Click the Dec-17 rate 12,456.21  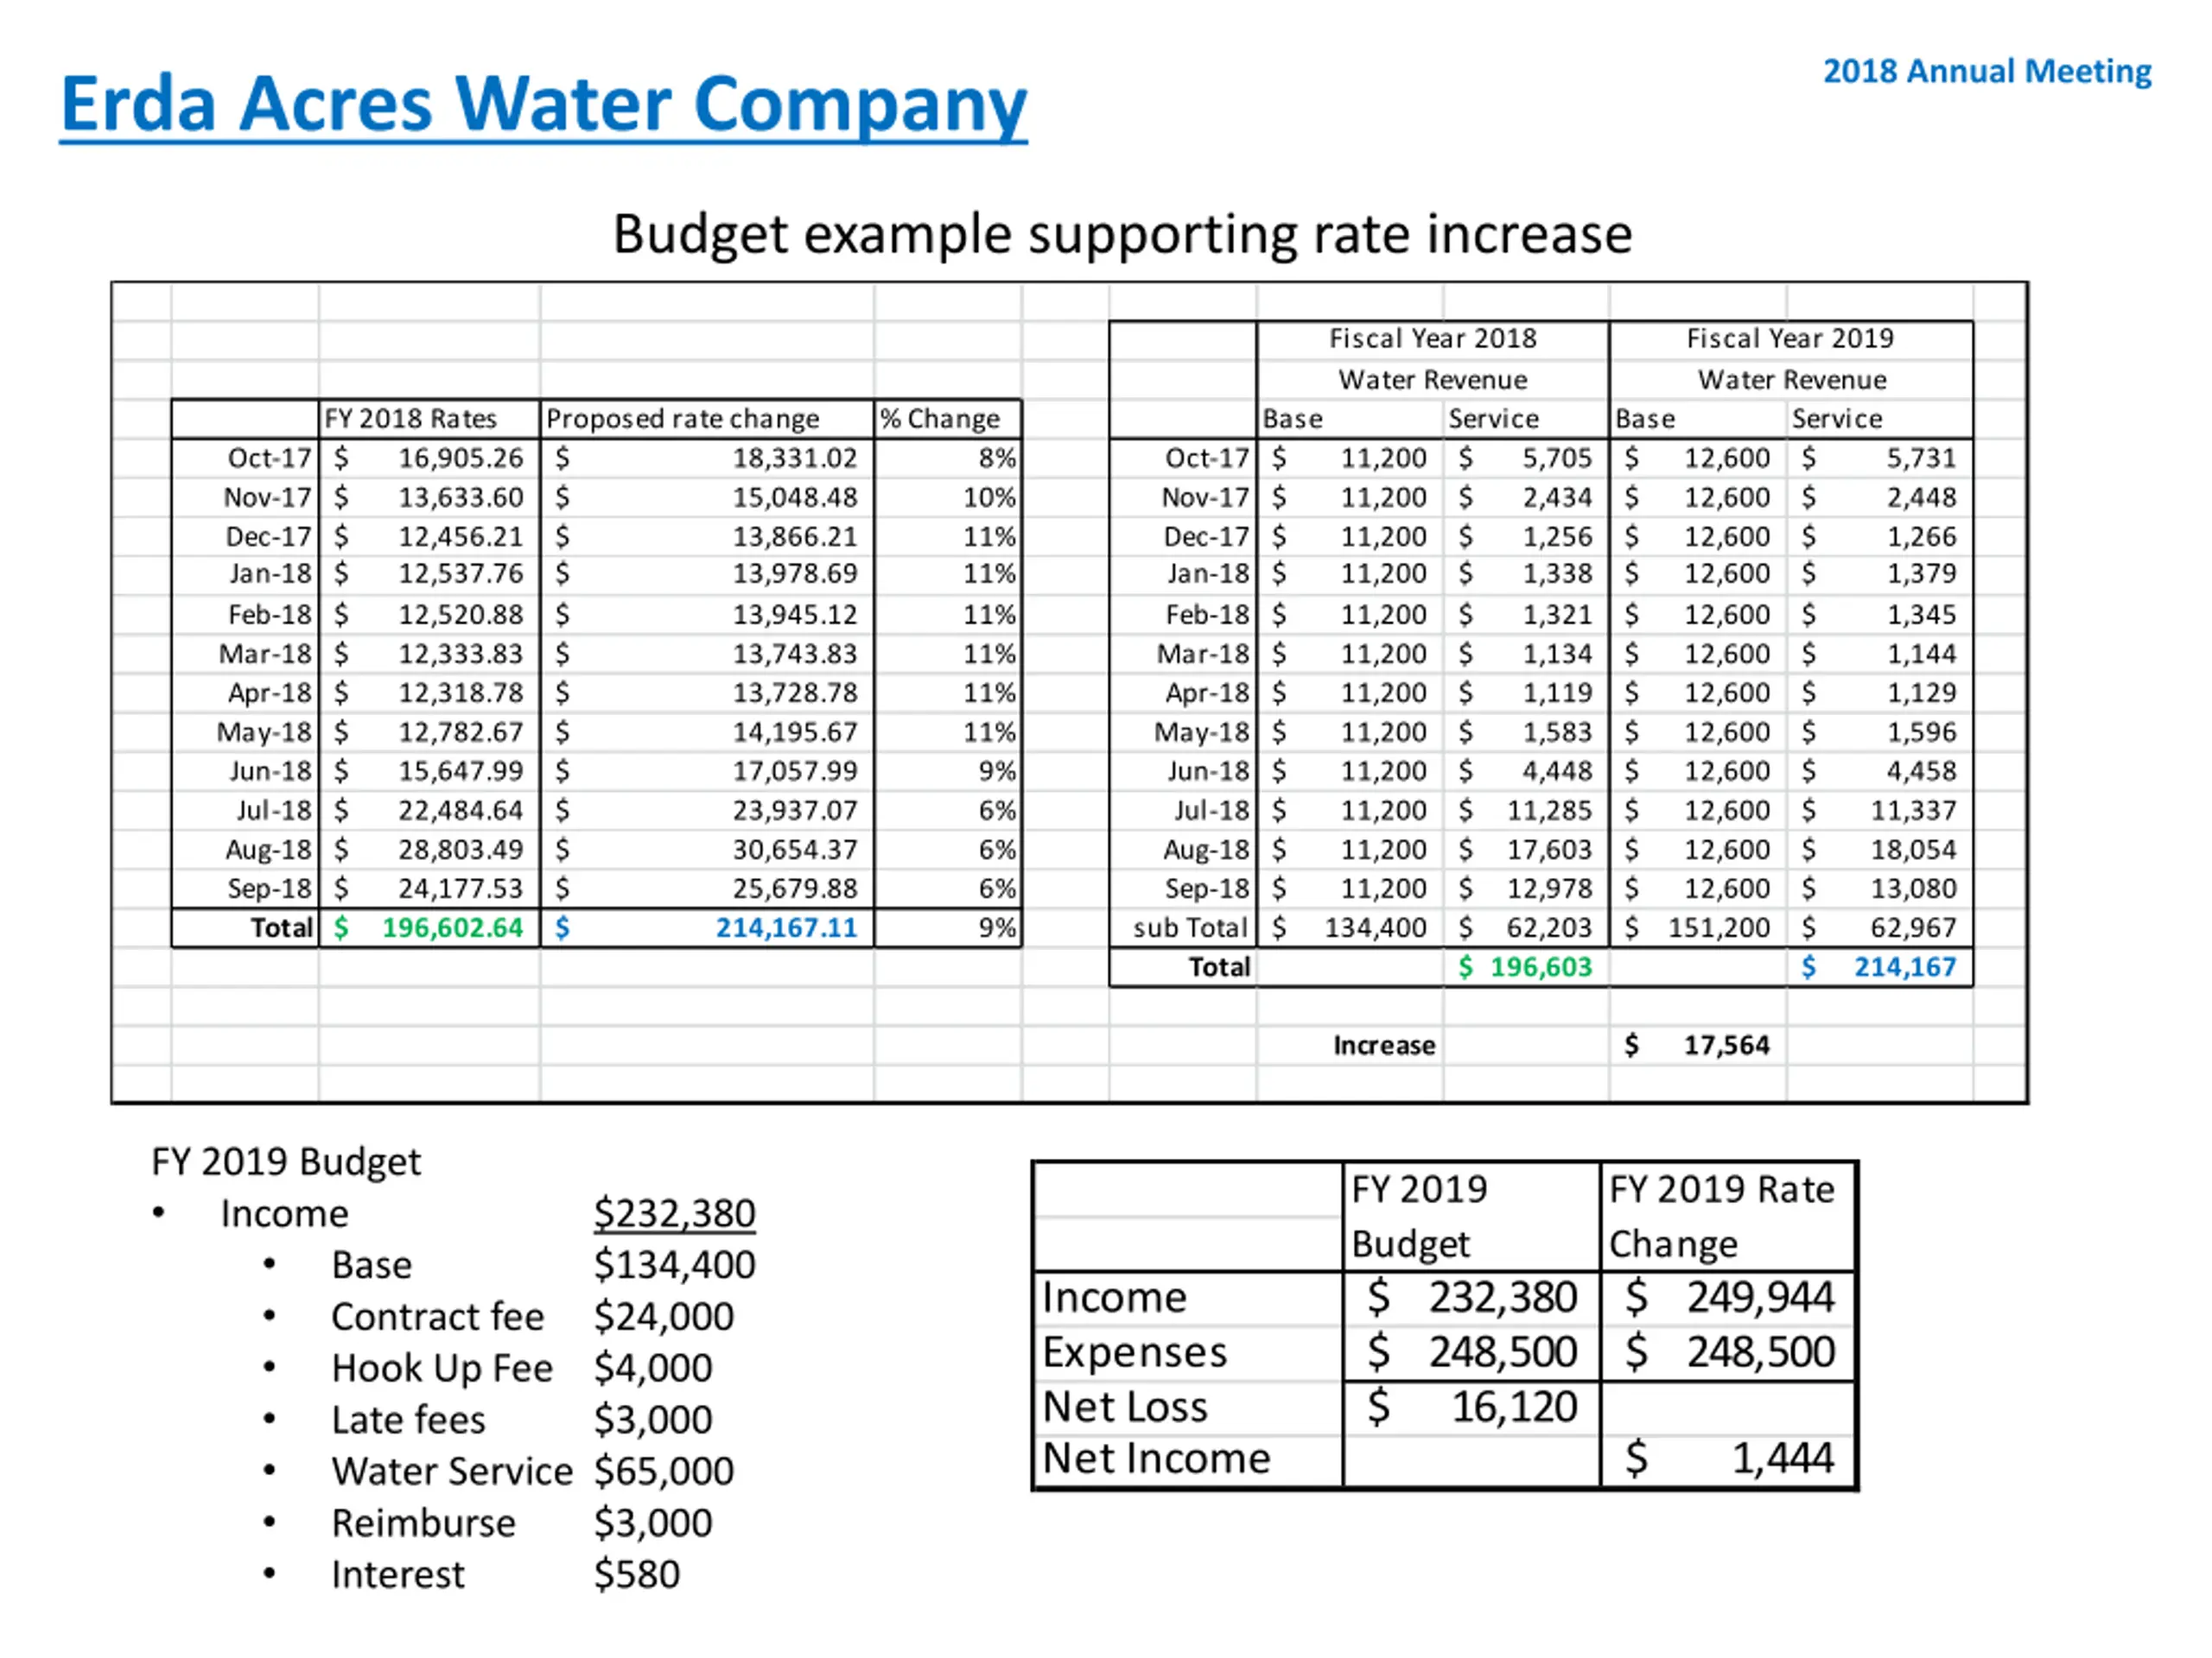(x=460, y=536)
